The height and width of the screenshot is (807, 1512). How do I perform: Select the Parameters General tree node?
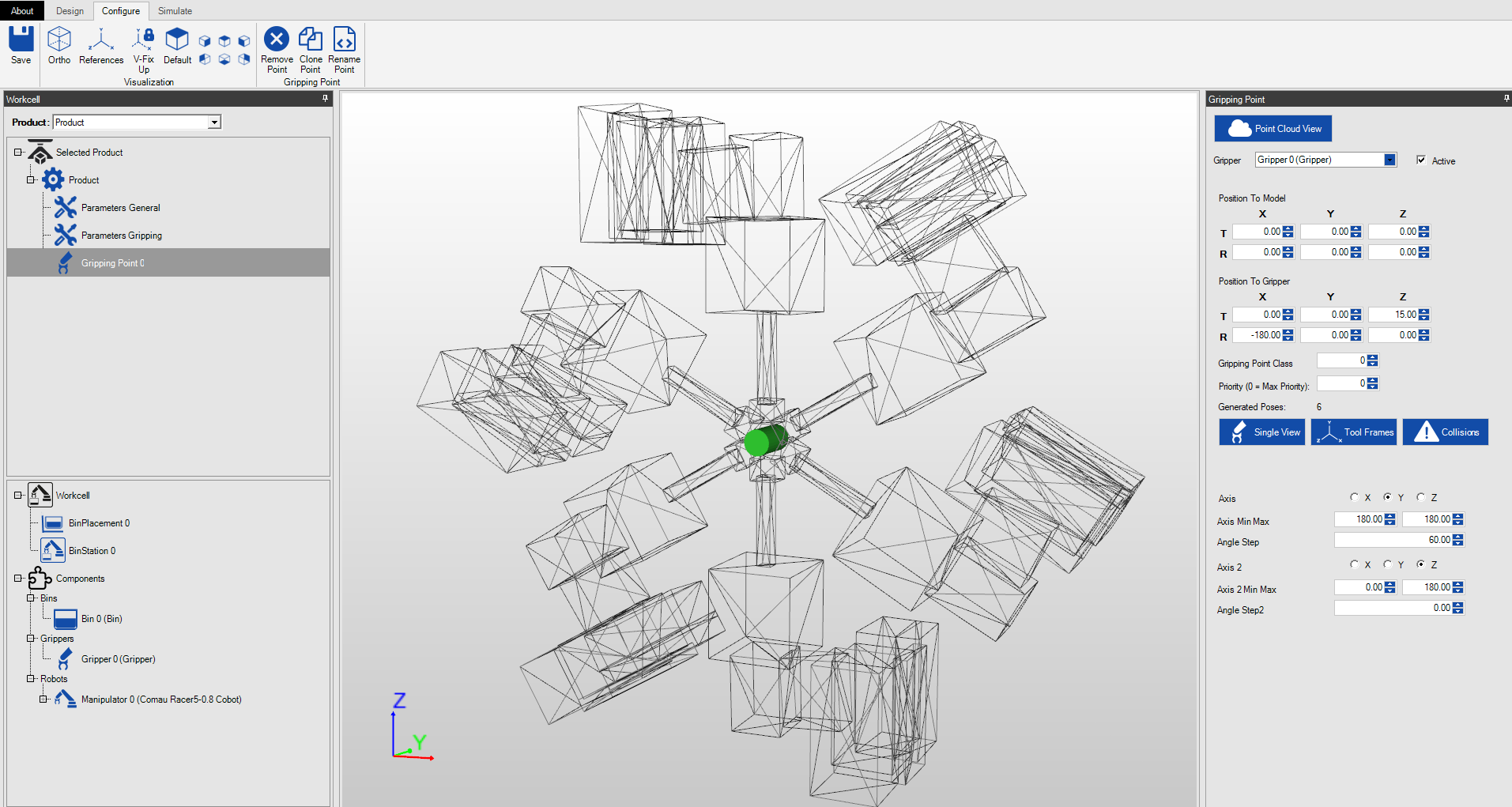click(120, 208)
